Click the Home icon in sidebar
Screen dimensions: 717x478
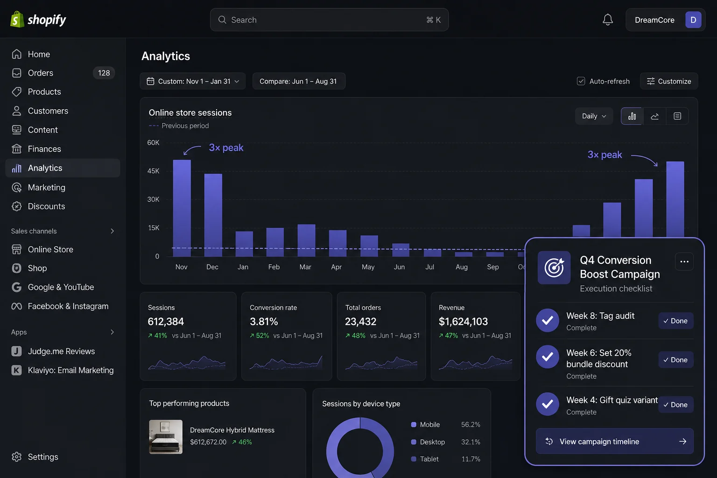point(17,54)
